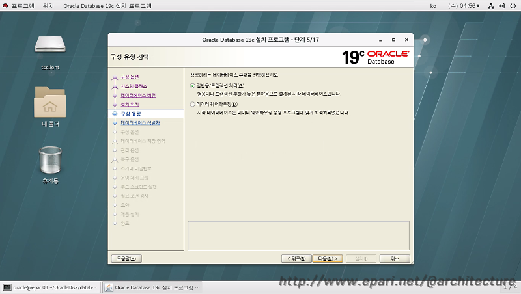
Task: Click the 완료 step text
Action: [125, 223]
